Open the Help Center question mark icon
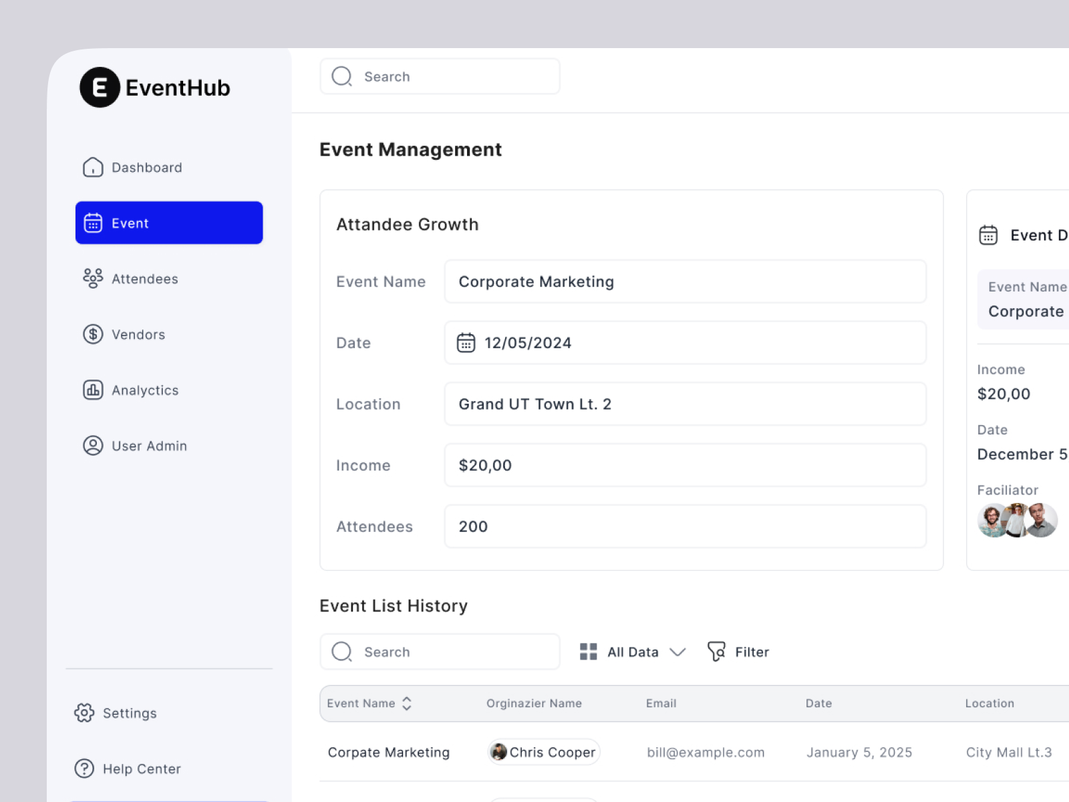The height and width of the screenshot is (802, 1069). tap(85, 769)
